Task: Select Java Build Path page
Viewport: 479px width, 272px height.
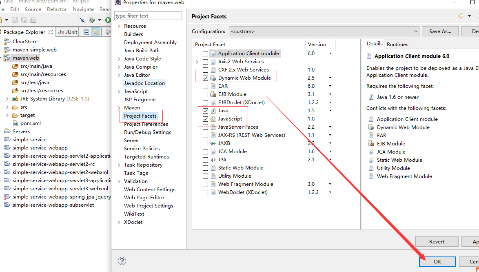Action: [142, 50]
